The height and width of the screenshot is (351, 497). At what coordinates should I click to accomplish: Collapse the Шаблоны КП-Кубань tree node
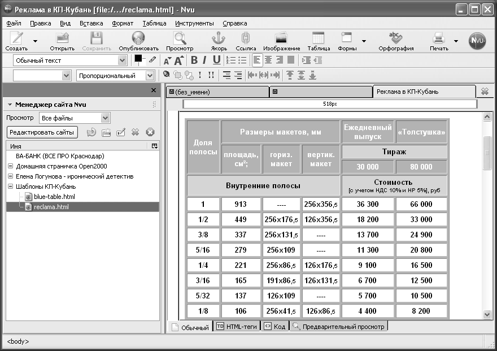click(x=11, y=186)
